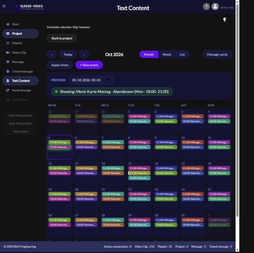
Task: Go to next month arrow
Action: [84, 54]
